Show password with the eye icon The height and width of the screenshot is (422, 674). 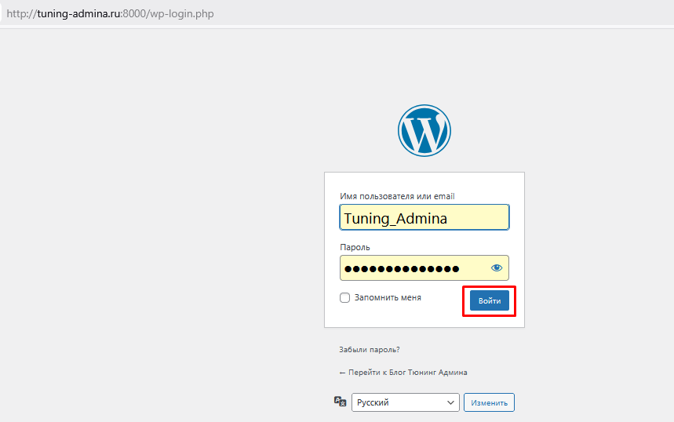tap(496, 268)
